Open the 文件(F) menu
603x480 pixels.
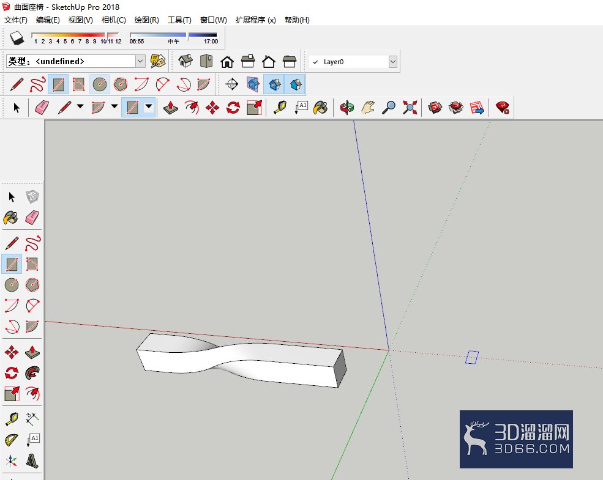pyautogui.click(x=16, y=20)
